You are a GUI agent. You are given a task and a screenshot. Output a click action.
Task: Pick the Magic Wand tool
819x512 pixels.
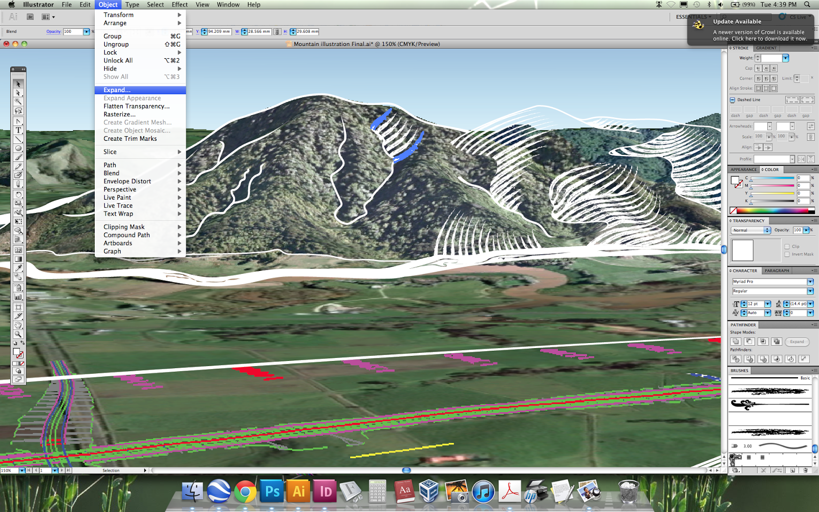pos(18,101)
